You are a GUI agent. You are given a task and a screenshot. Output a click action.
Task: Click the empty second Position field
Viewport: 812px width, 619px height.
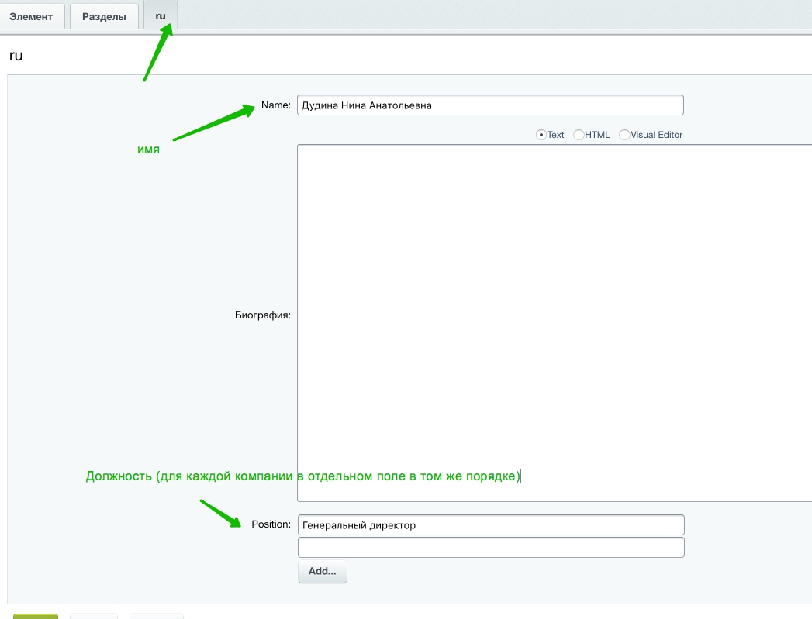click(x=490, y=548)
